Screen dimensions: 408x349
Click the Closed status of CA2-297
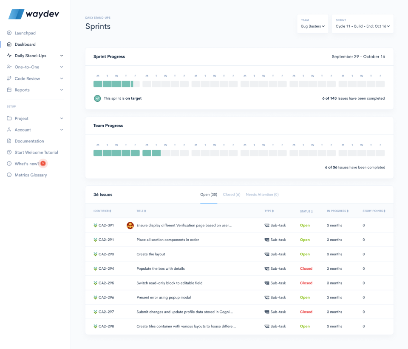306,312
